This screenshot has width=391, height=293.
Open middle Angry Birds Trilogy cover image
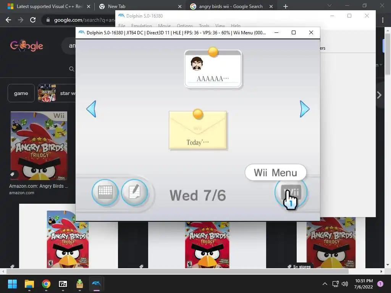pos(207,245)
